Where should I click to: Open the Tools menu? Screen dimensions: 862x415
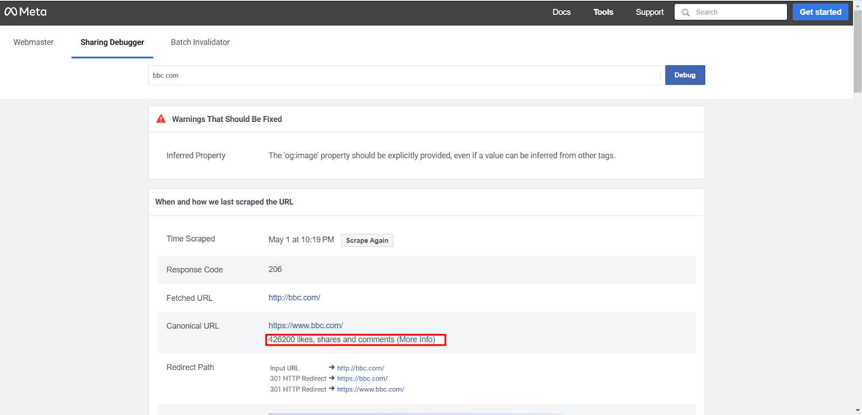coord(603,12)
